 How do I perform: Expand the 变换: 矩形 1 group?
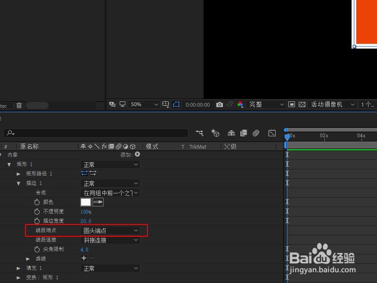click(18, 278)
